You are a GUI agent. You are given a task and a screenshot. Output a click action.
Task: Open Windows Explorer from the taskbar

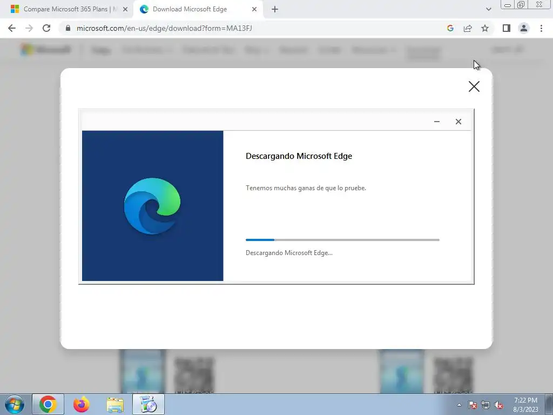pos(115,404)
